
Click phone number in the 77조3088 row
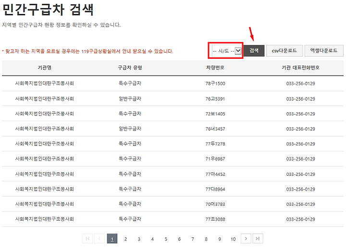coord(300,219)
